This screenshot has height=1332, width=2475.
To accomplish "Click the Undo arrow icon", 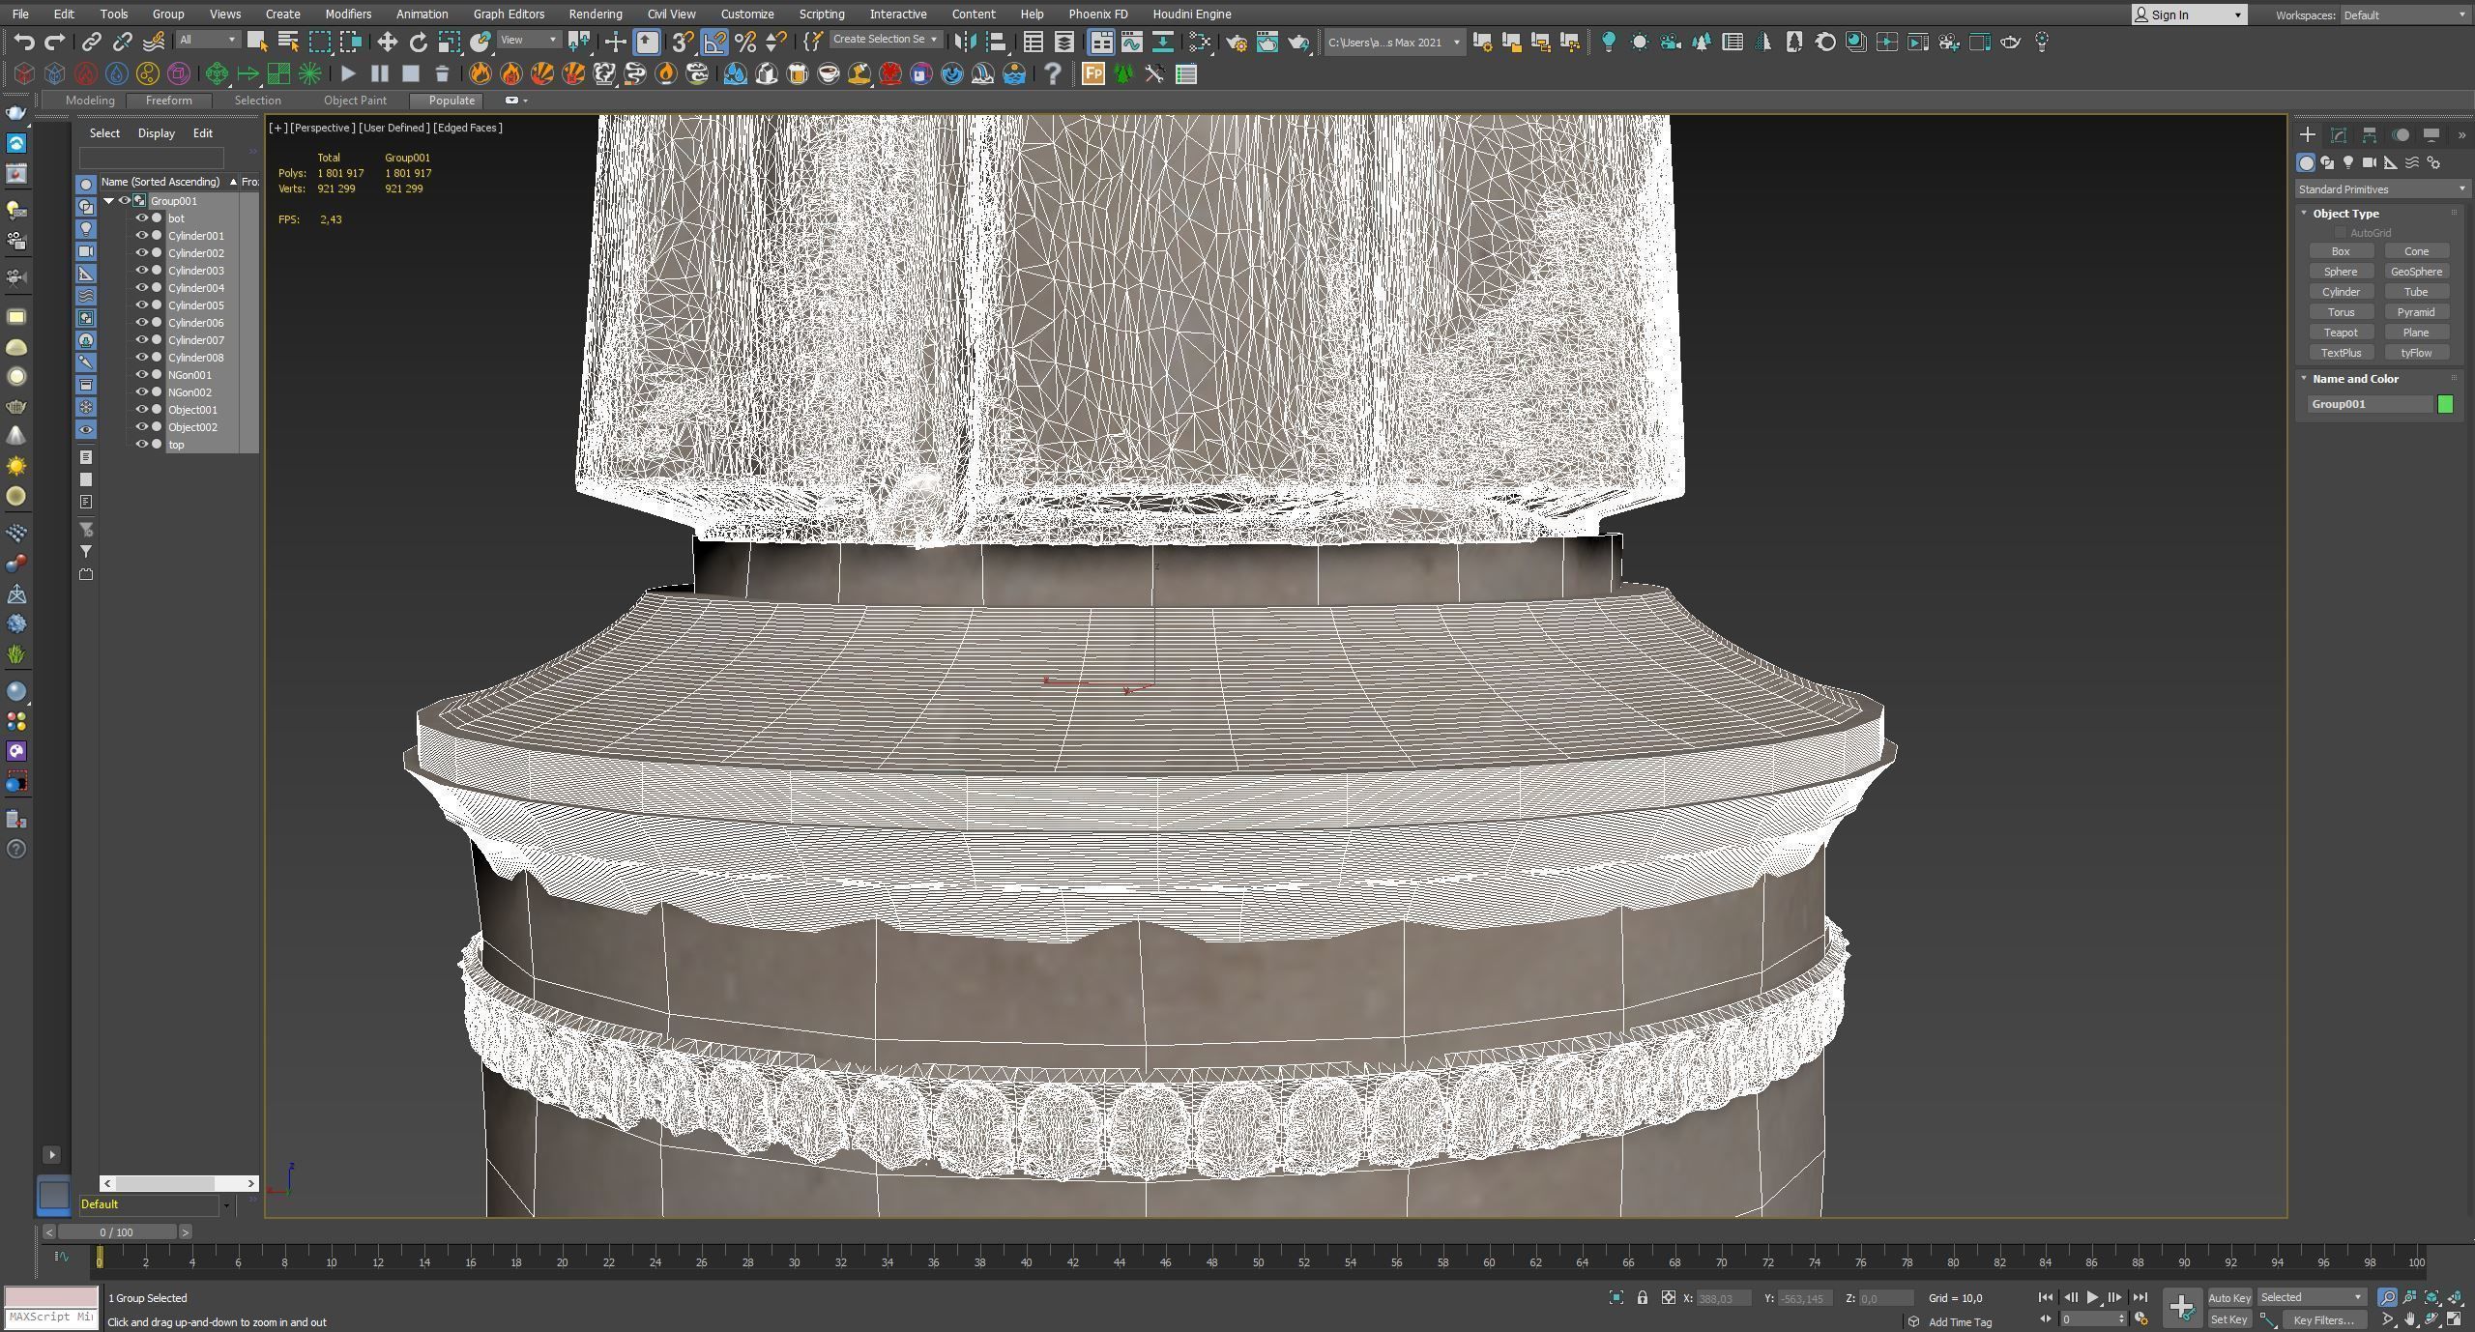I will [24, 42].
